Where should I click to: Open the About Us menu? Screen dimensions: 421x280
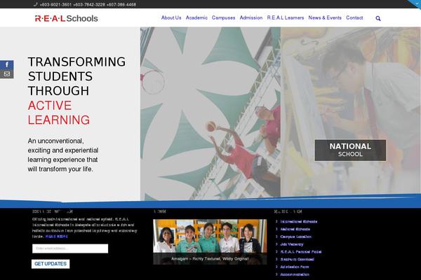[x=171, y=17]
